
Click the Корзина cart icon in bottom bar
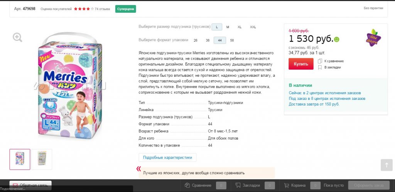(x=287, y=185)
